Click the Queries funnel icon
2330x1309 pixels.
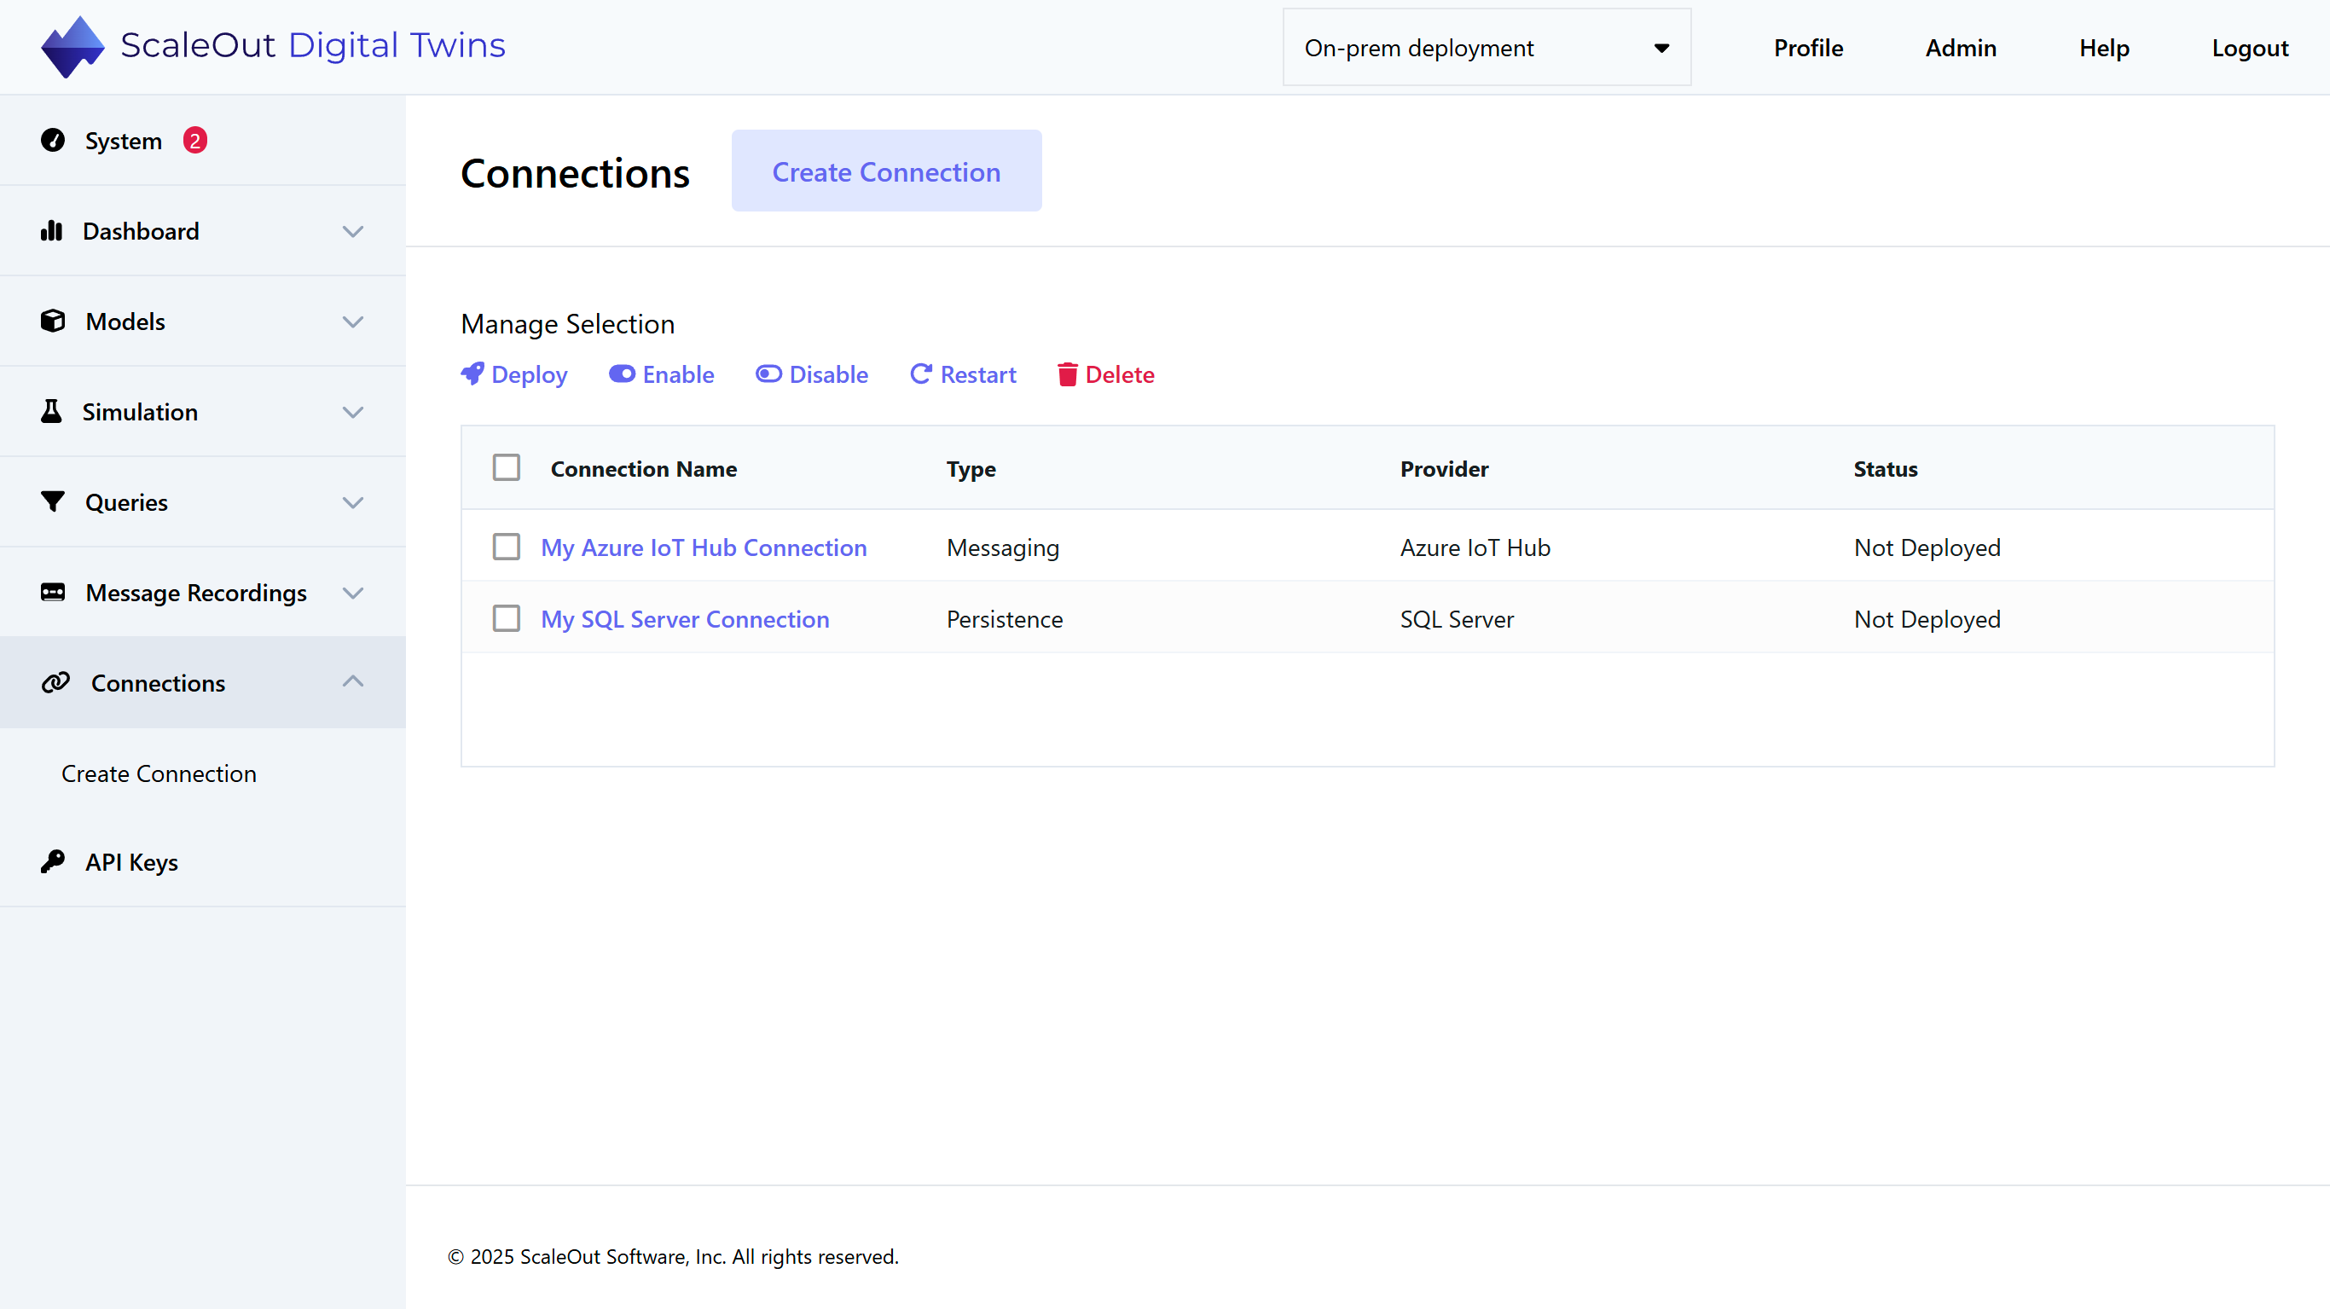pyautogui.click(x=53, y=501)
